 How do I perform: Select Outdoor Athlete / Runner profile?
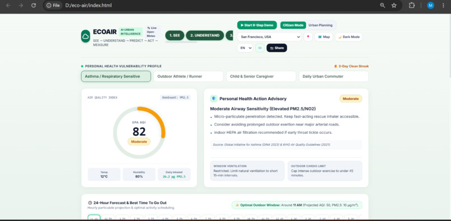tap(189, 76)
